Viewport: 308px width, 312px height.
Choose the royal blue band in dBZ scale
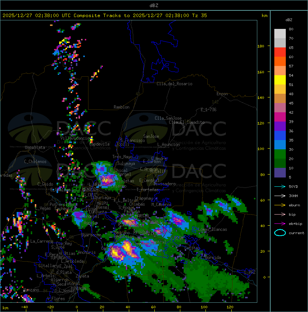[280, 136]
